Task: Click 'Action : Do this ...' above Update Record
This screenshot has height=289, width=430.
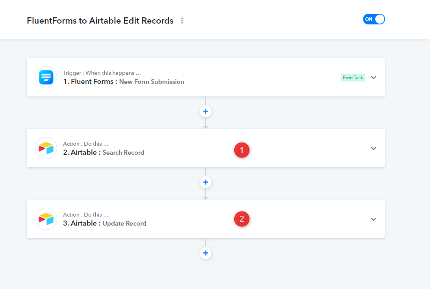Action: [85, 215]
